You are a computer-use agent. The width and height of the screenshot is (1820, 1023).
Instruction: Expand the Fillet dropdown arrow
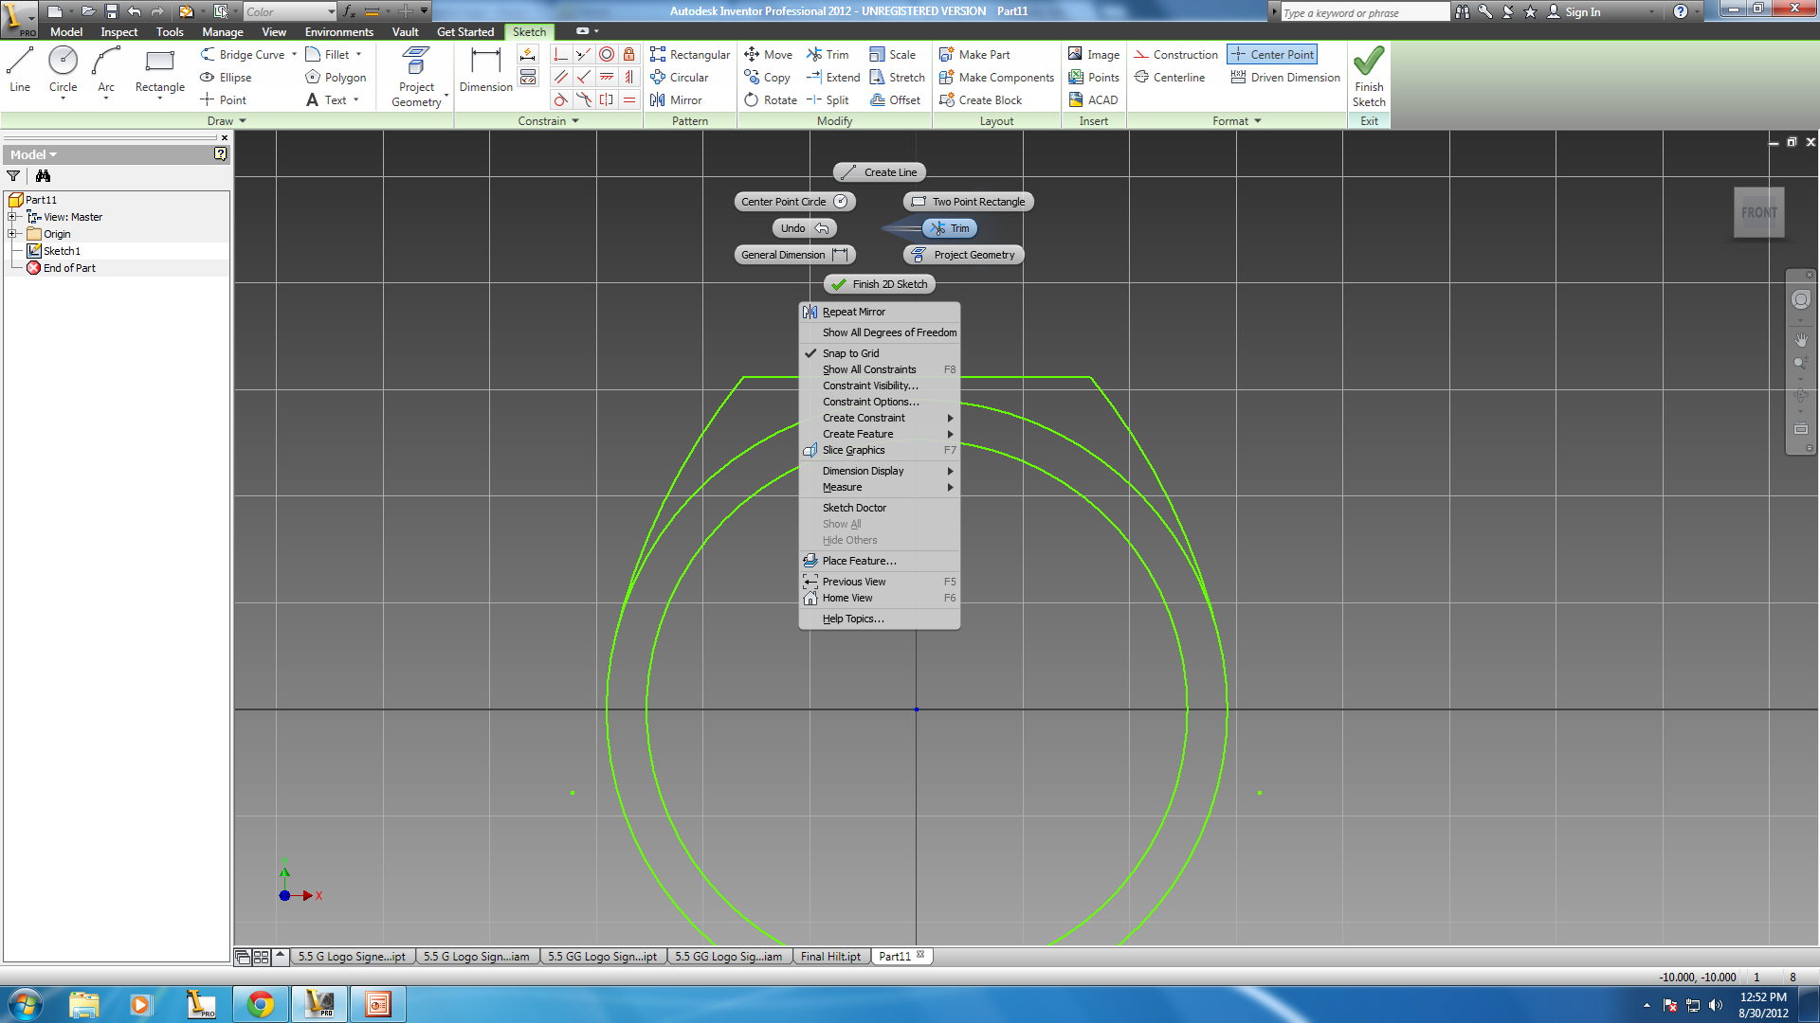pyautogui.click(x=359, y=55)
